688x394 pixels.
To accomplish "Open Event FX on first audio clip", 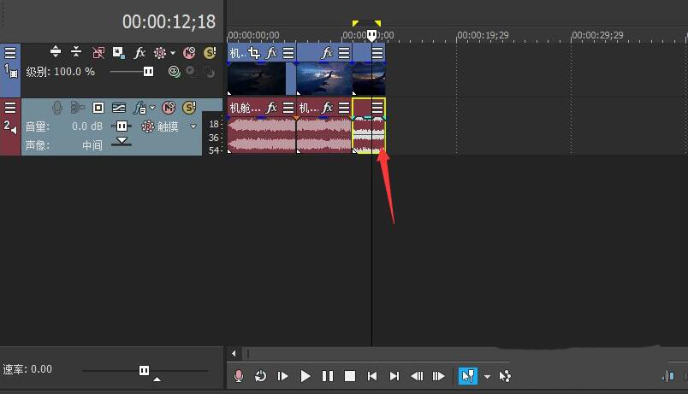I will point(272,108).
